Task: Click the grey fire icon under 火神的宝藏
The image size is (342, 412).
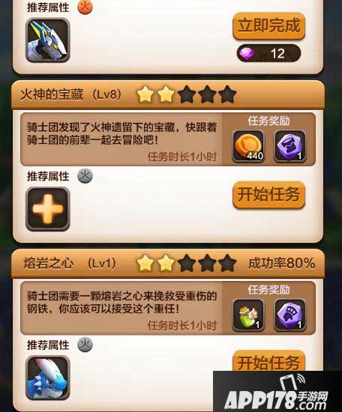Action: pyautogui.click(x=85, y=176)
